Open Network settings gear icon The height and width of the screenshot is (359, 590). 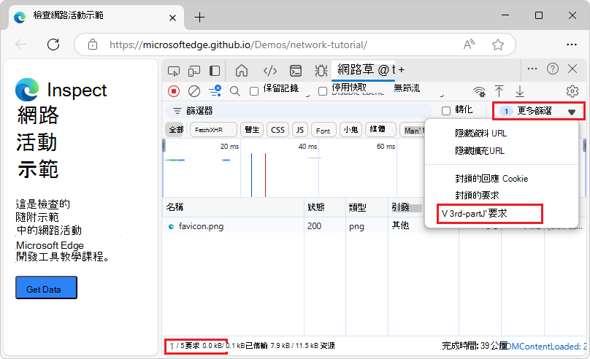[x=572, y=91]
